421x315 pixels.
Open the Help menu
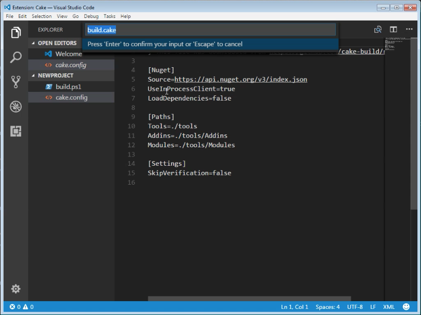tap(125, 16)
